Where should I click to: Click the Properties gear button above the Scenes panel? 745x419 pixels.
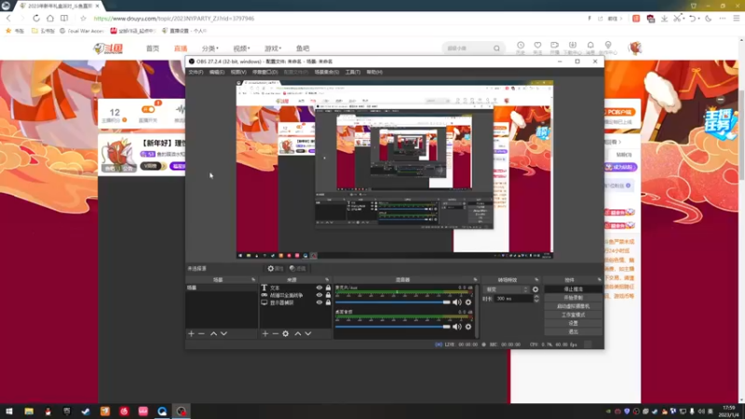point(275,268)
